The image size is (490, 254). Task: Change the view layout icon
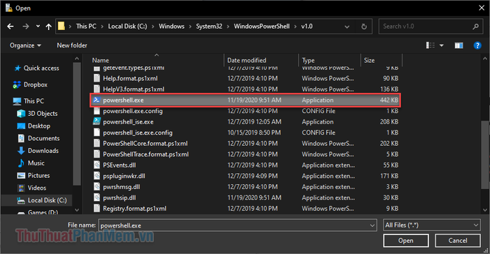pos(430,45)
